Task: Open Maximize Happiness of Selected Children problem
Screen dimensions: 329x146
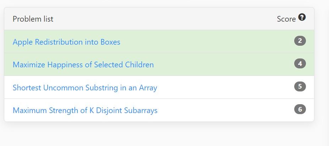Action: 83,64
